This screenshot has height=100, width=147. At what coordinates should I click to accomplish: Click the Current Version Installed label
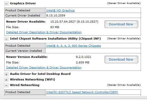24,51
